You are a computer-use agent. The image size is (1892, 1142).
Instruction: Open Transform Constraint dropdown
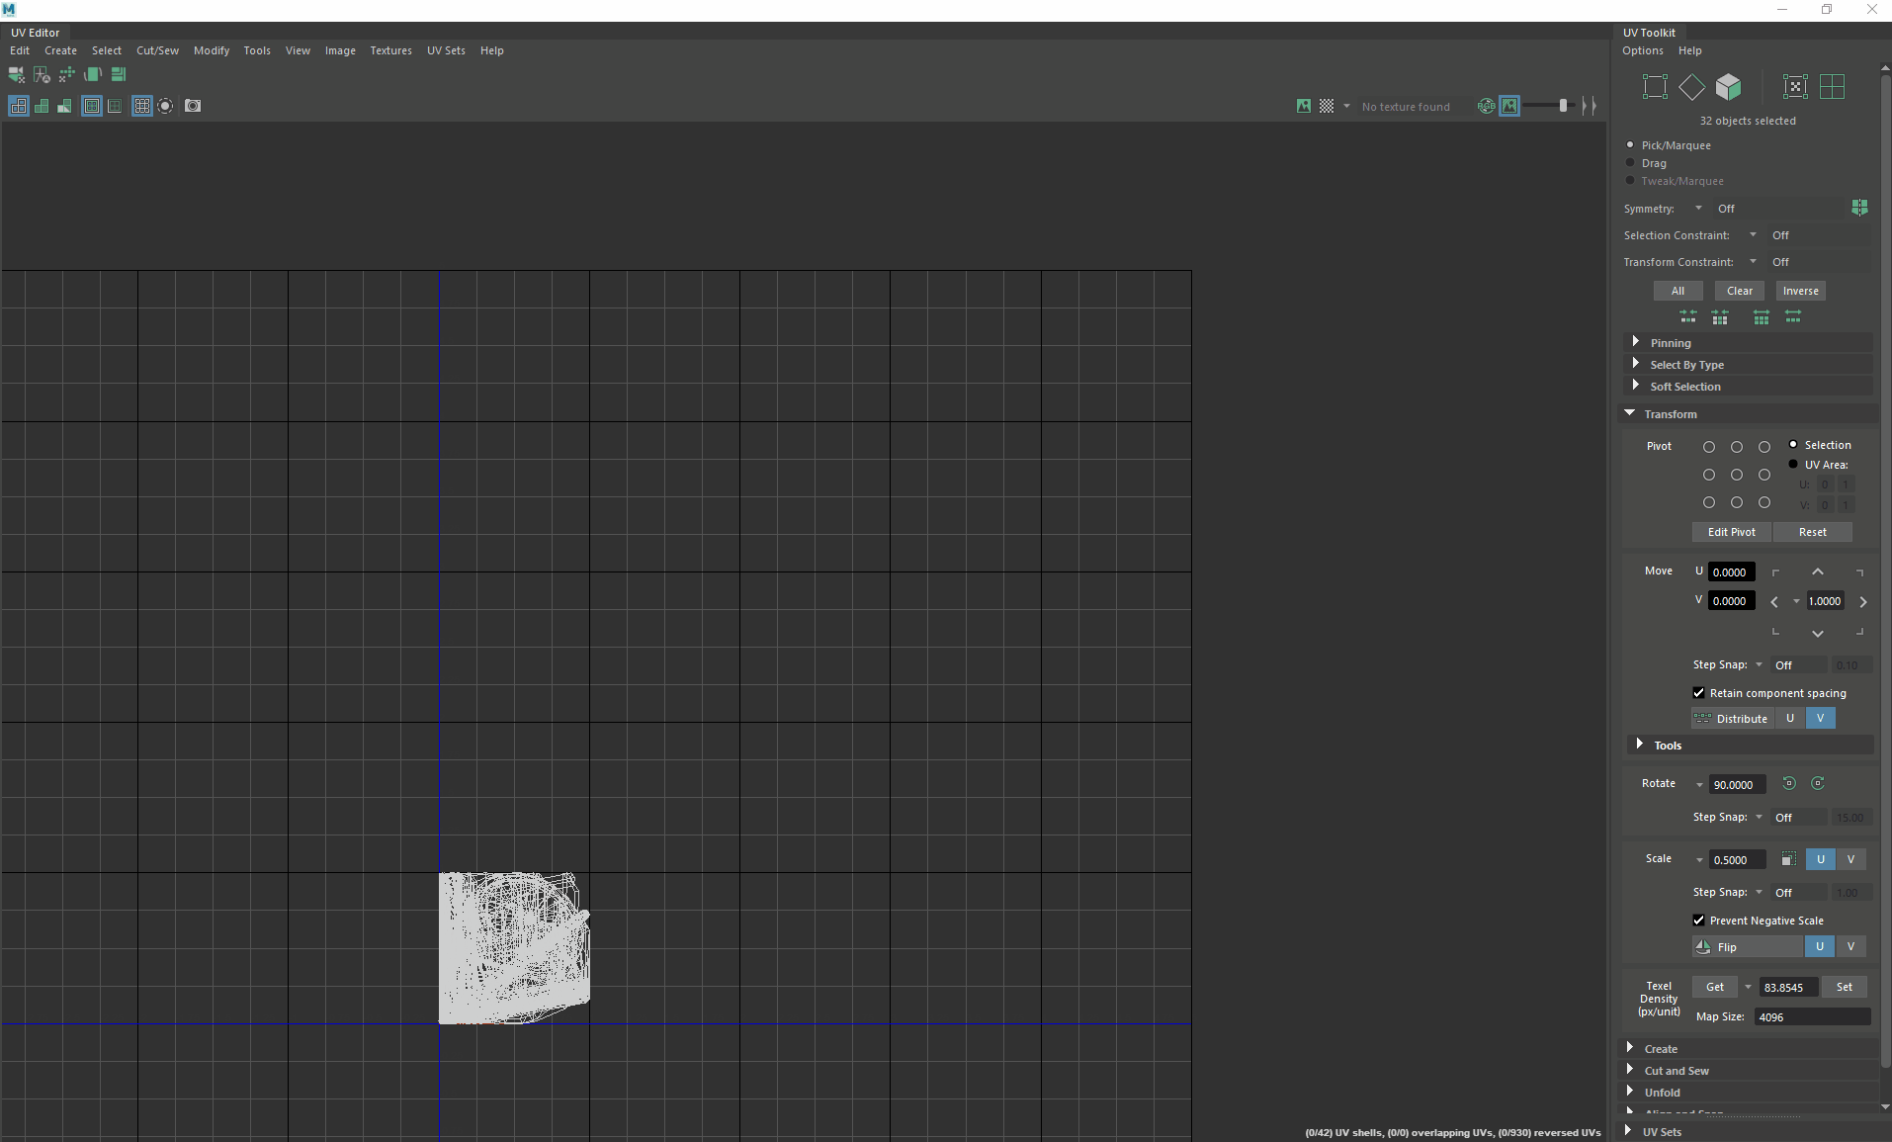click(x=1753, y=262)
